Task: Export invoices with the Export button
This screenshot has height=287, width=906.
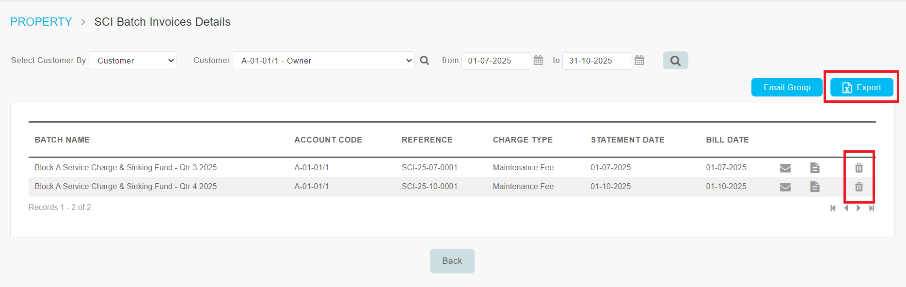Action: (861, 87)
